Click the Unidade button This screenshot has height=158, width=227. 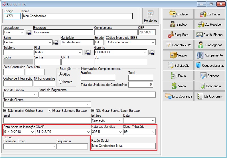(x=178, y=14)
